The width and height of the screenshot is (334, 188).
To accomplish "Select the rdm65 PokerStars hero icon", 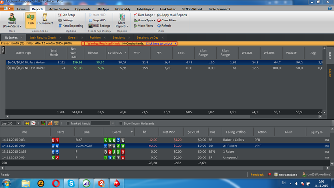I will pyautogui.click(x=12, y=20).
